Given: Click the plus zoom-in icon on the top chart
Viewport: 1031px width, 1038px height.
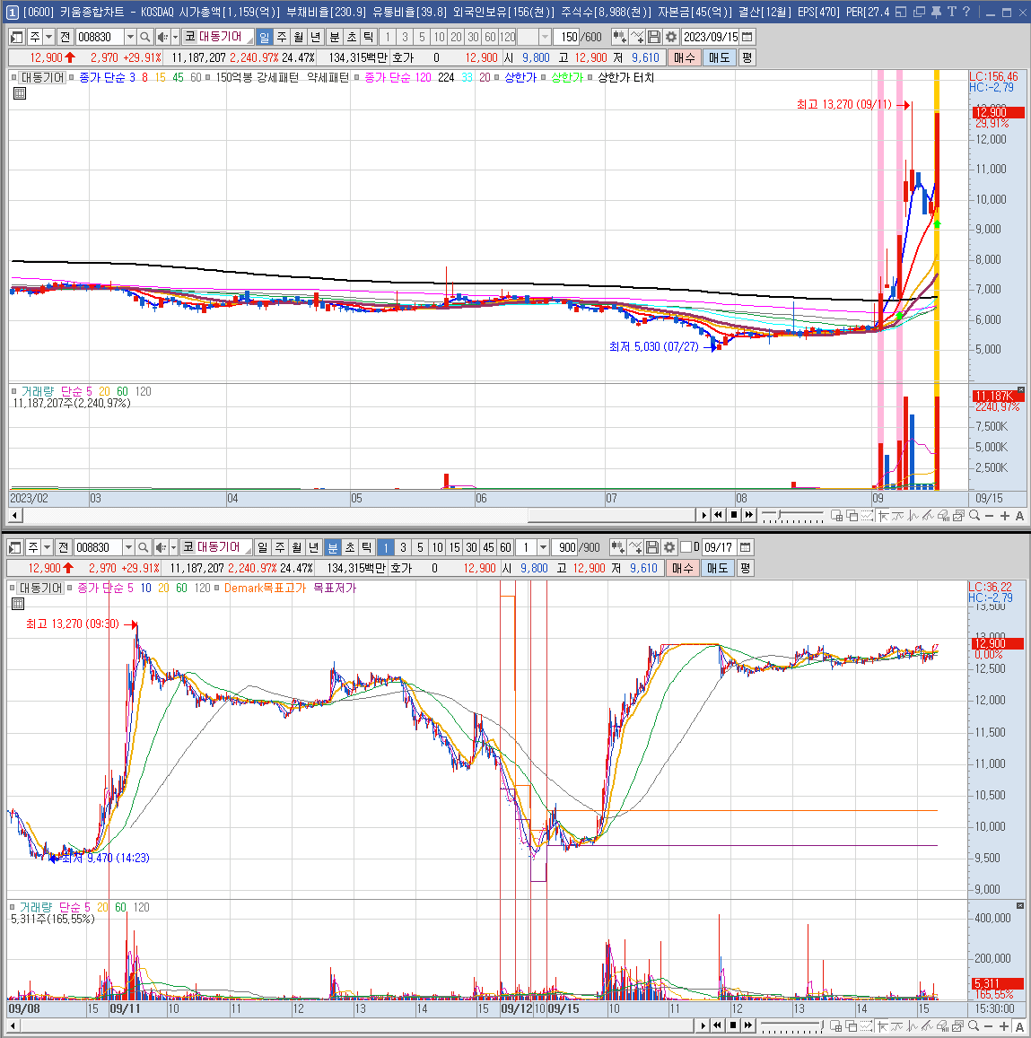Looking at the screenshot, I should (1004, 516).
